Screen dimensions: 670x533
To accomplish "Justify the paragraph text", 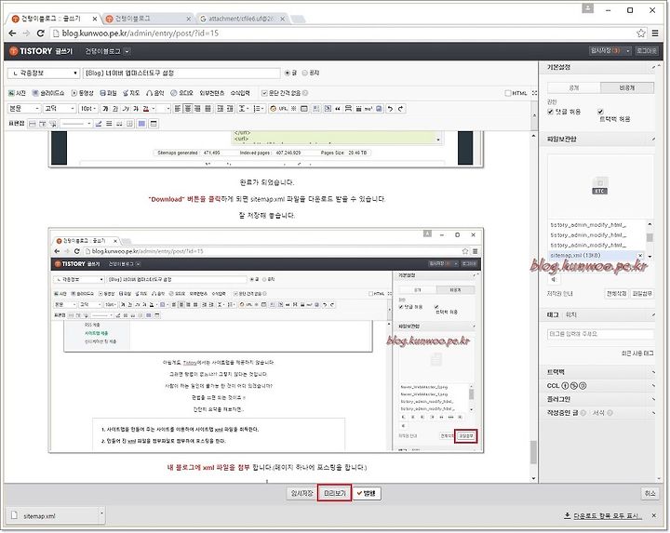I will coord(208,109).
